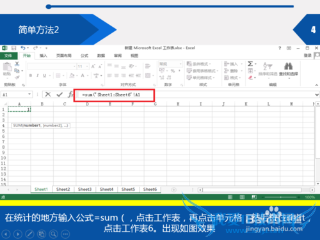This screenshot has width=320, height=240.
Task: Click the cell borders icon
Action: coord(58,75)
